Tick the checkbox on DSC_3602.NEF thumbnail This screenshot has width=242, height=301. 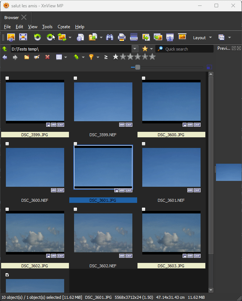(x=76, y=209)
